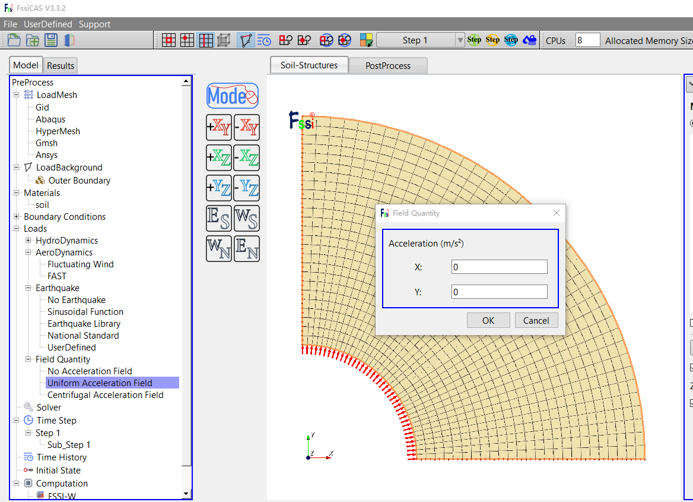The image size is (693, 502).
Task: Set view to -XZ plane
Action: point(247,157)
